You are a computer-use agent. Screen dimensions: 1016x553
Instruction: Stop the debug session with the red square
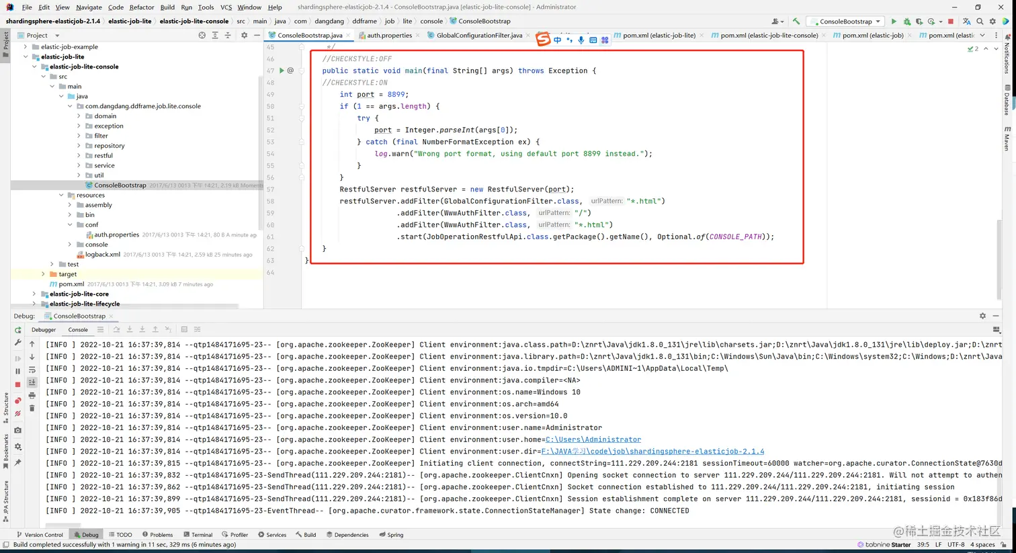tap(18, 385)
